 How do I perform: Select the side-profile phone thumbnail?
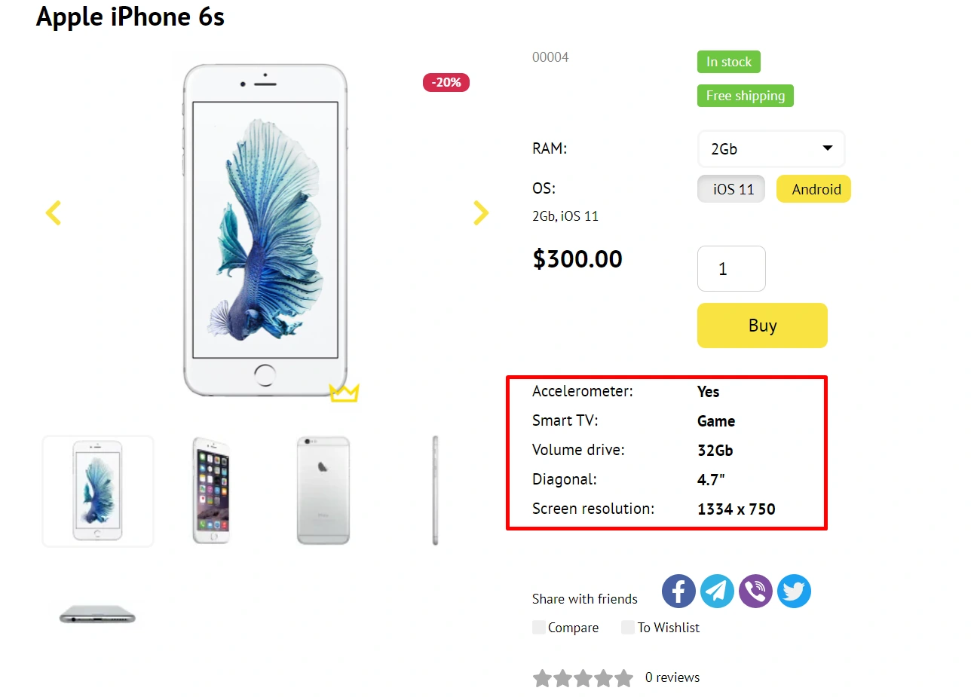435,491
